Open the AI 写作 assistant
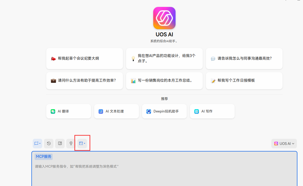 (212, 111)
